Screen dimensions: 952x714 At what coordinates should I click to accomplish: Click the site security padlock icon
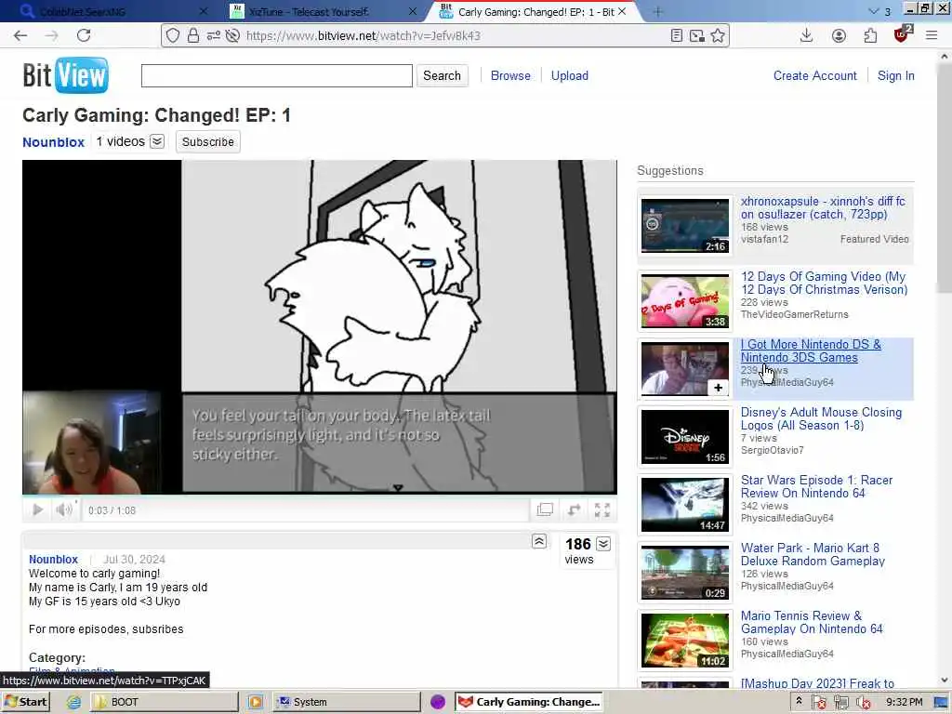(x=193, y=36)
